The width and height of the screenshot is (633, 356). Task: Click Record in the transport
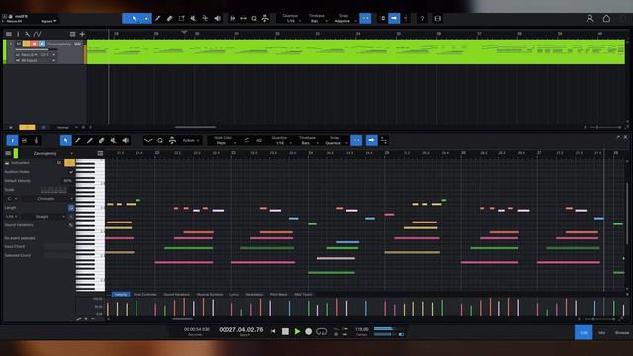click(x=308, y=331)
